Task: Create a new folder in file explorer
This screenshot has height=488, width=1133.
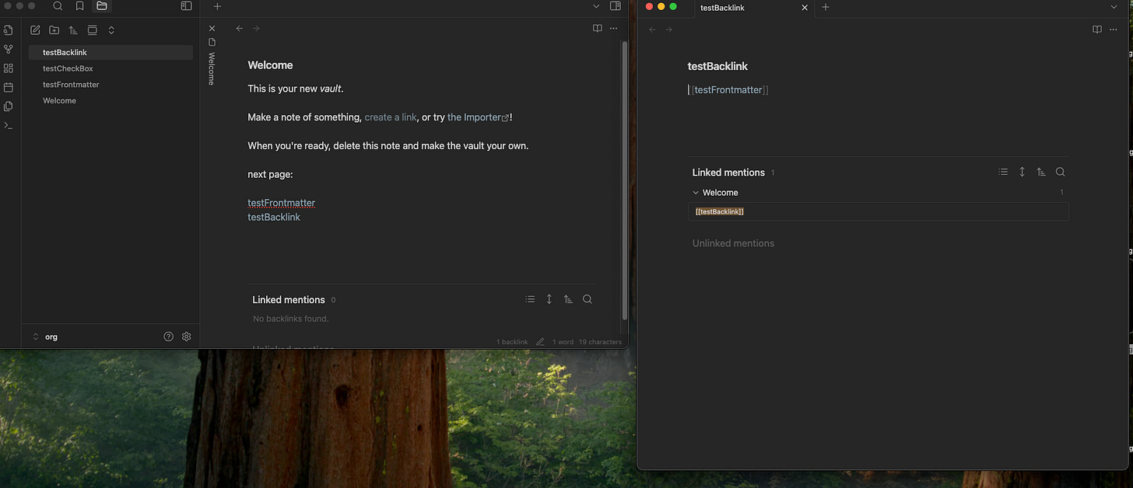Action: (54, 30)
